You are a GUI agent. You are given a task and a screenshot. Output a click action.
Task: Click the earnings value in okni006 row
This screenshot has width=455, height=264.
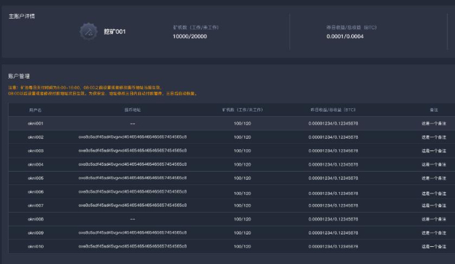333,193
